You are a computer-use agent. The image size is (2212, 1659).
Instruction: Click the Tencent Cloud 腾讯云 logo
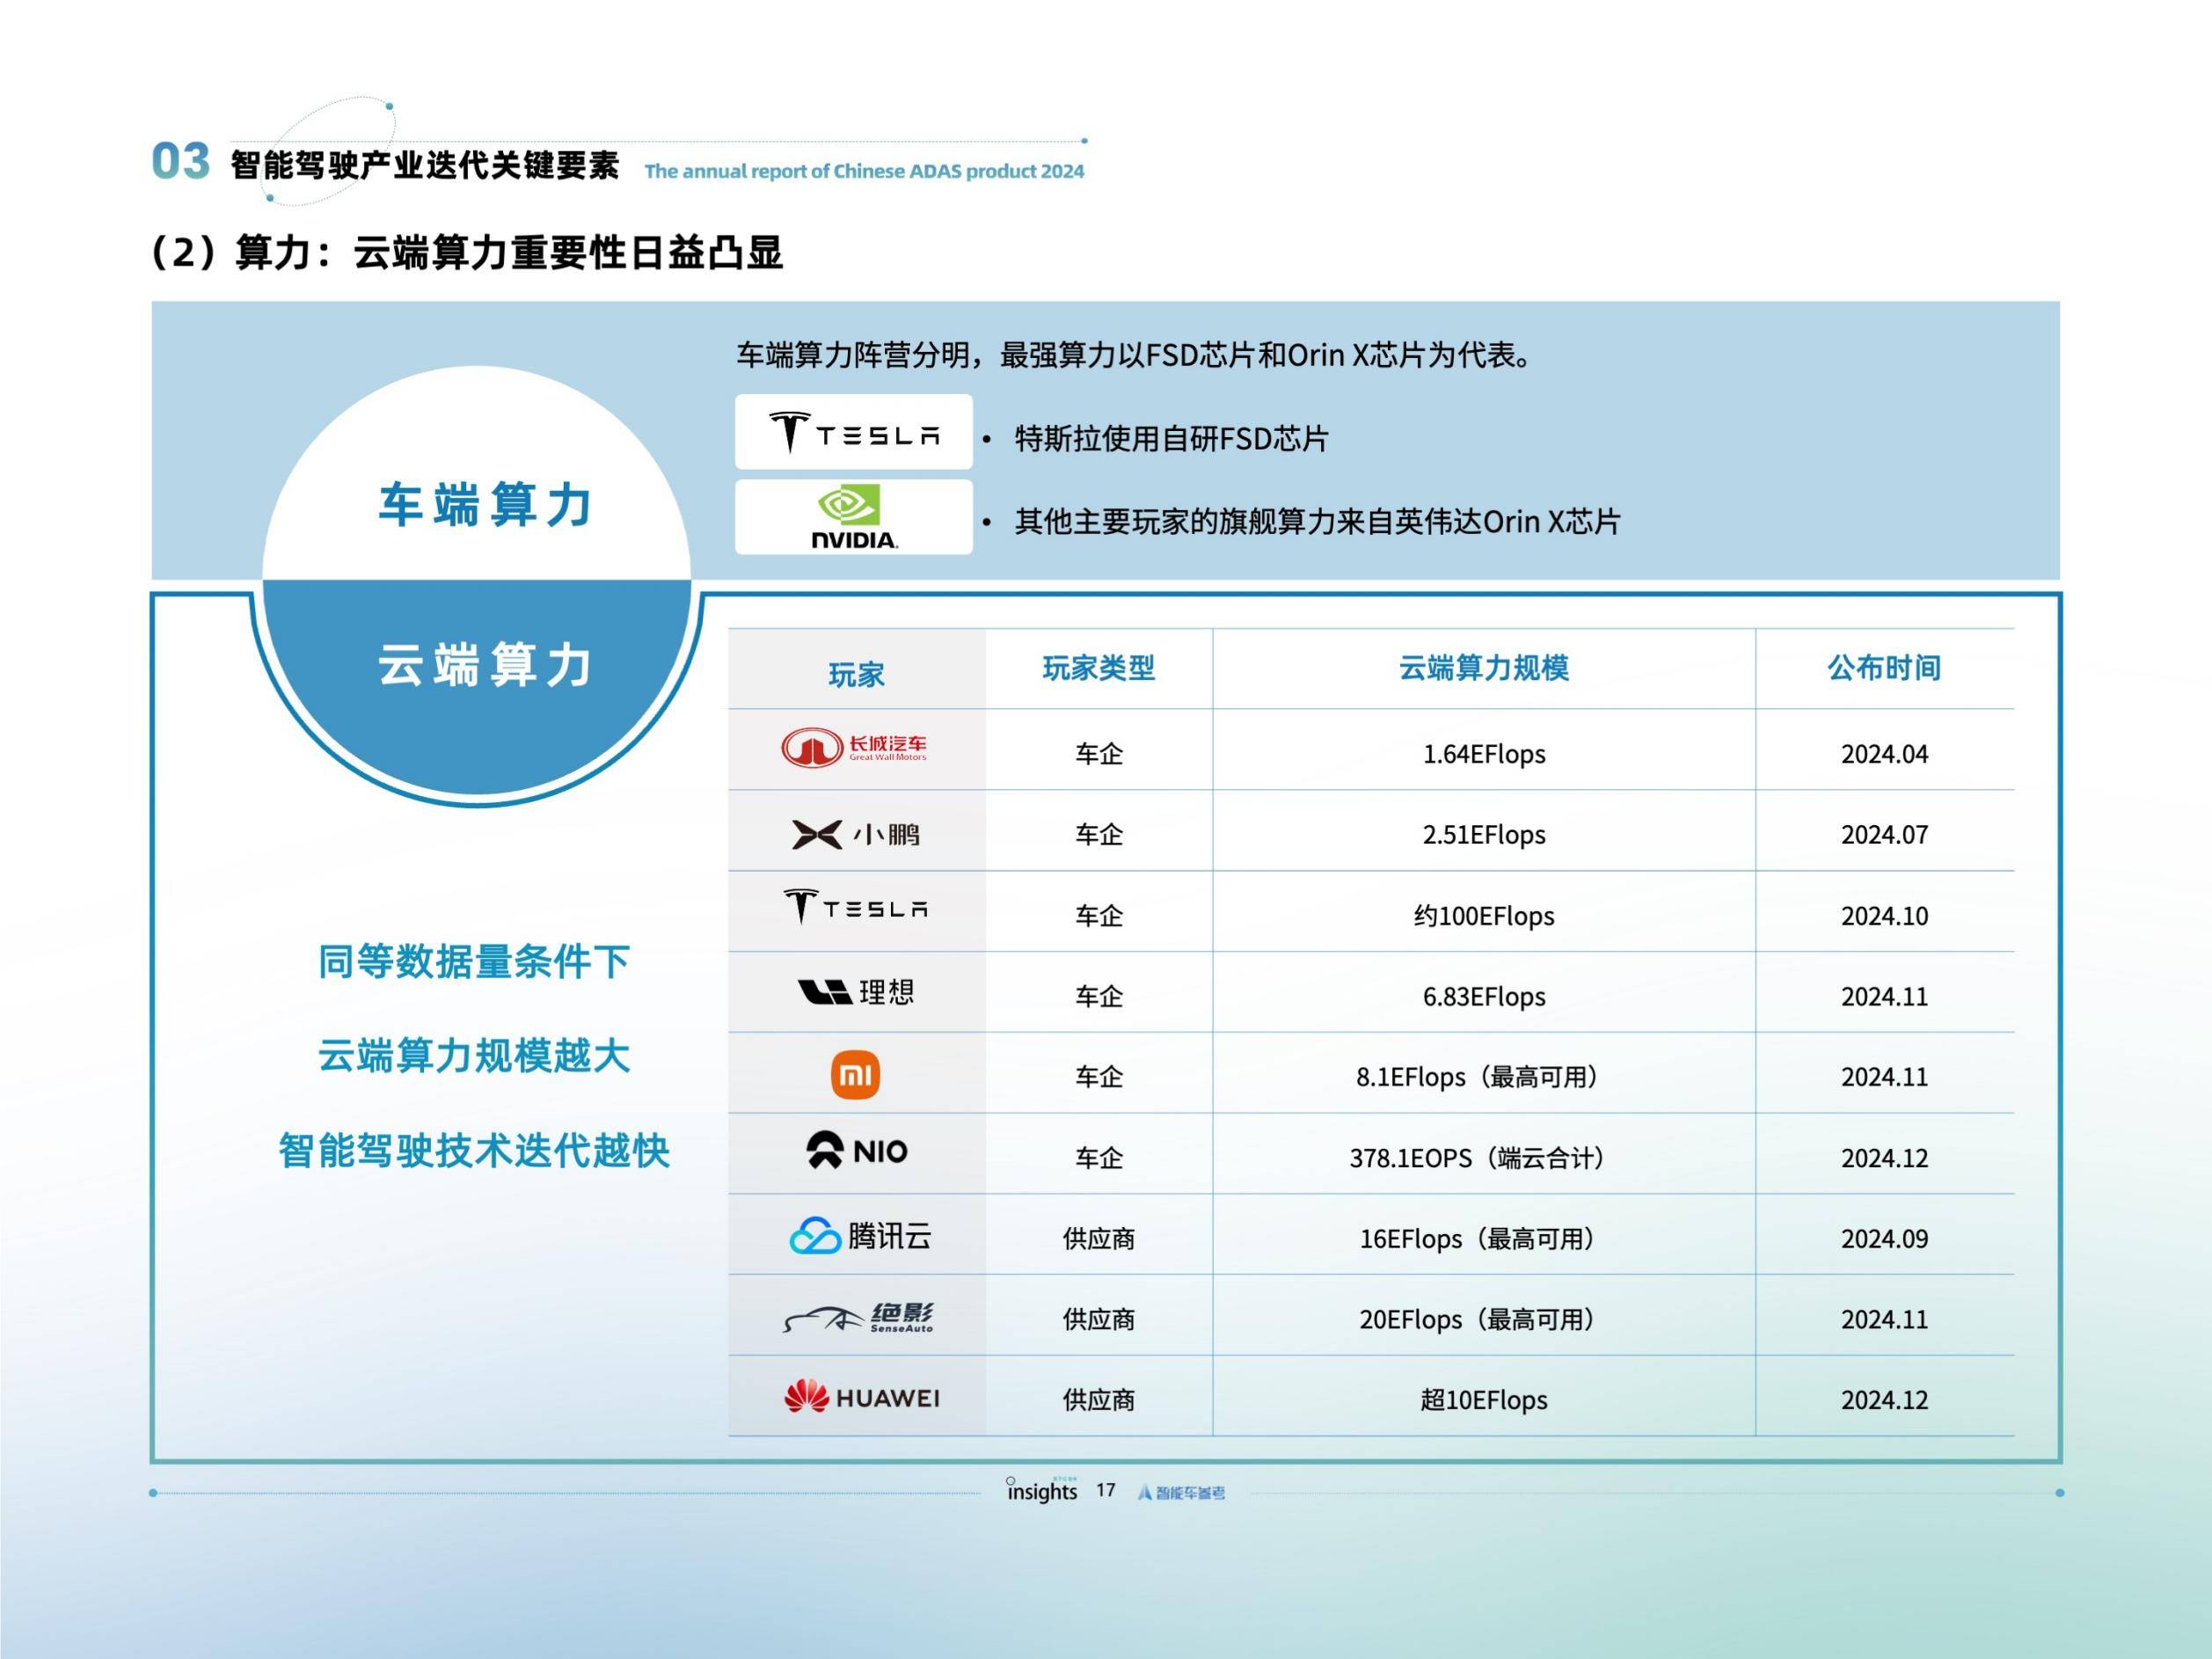point(860,1236)
